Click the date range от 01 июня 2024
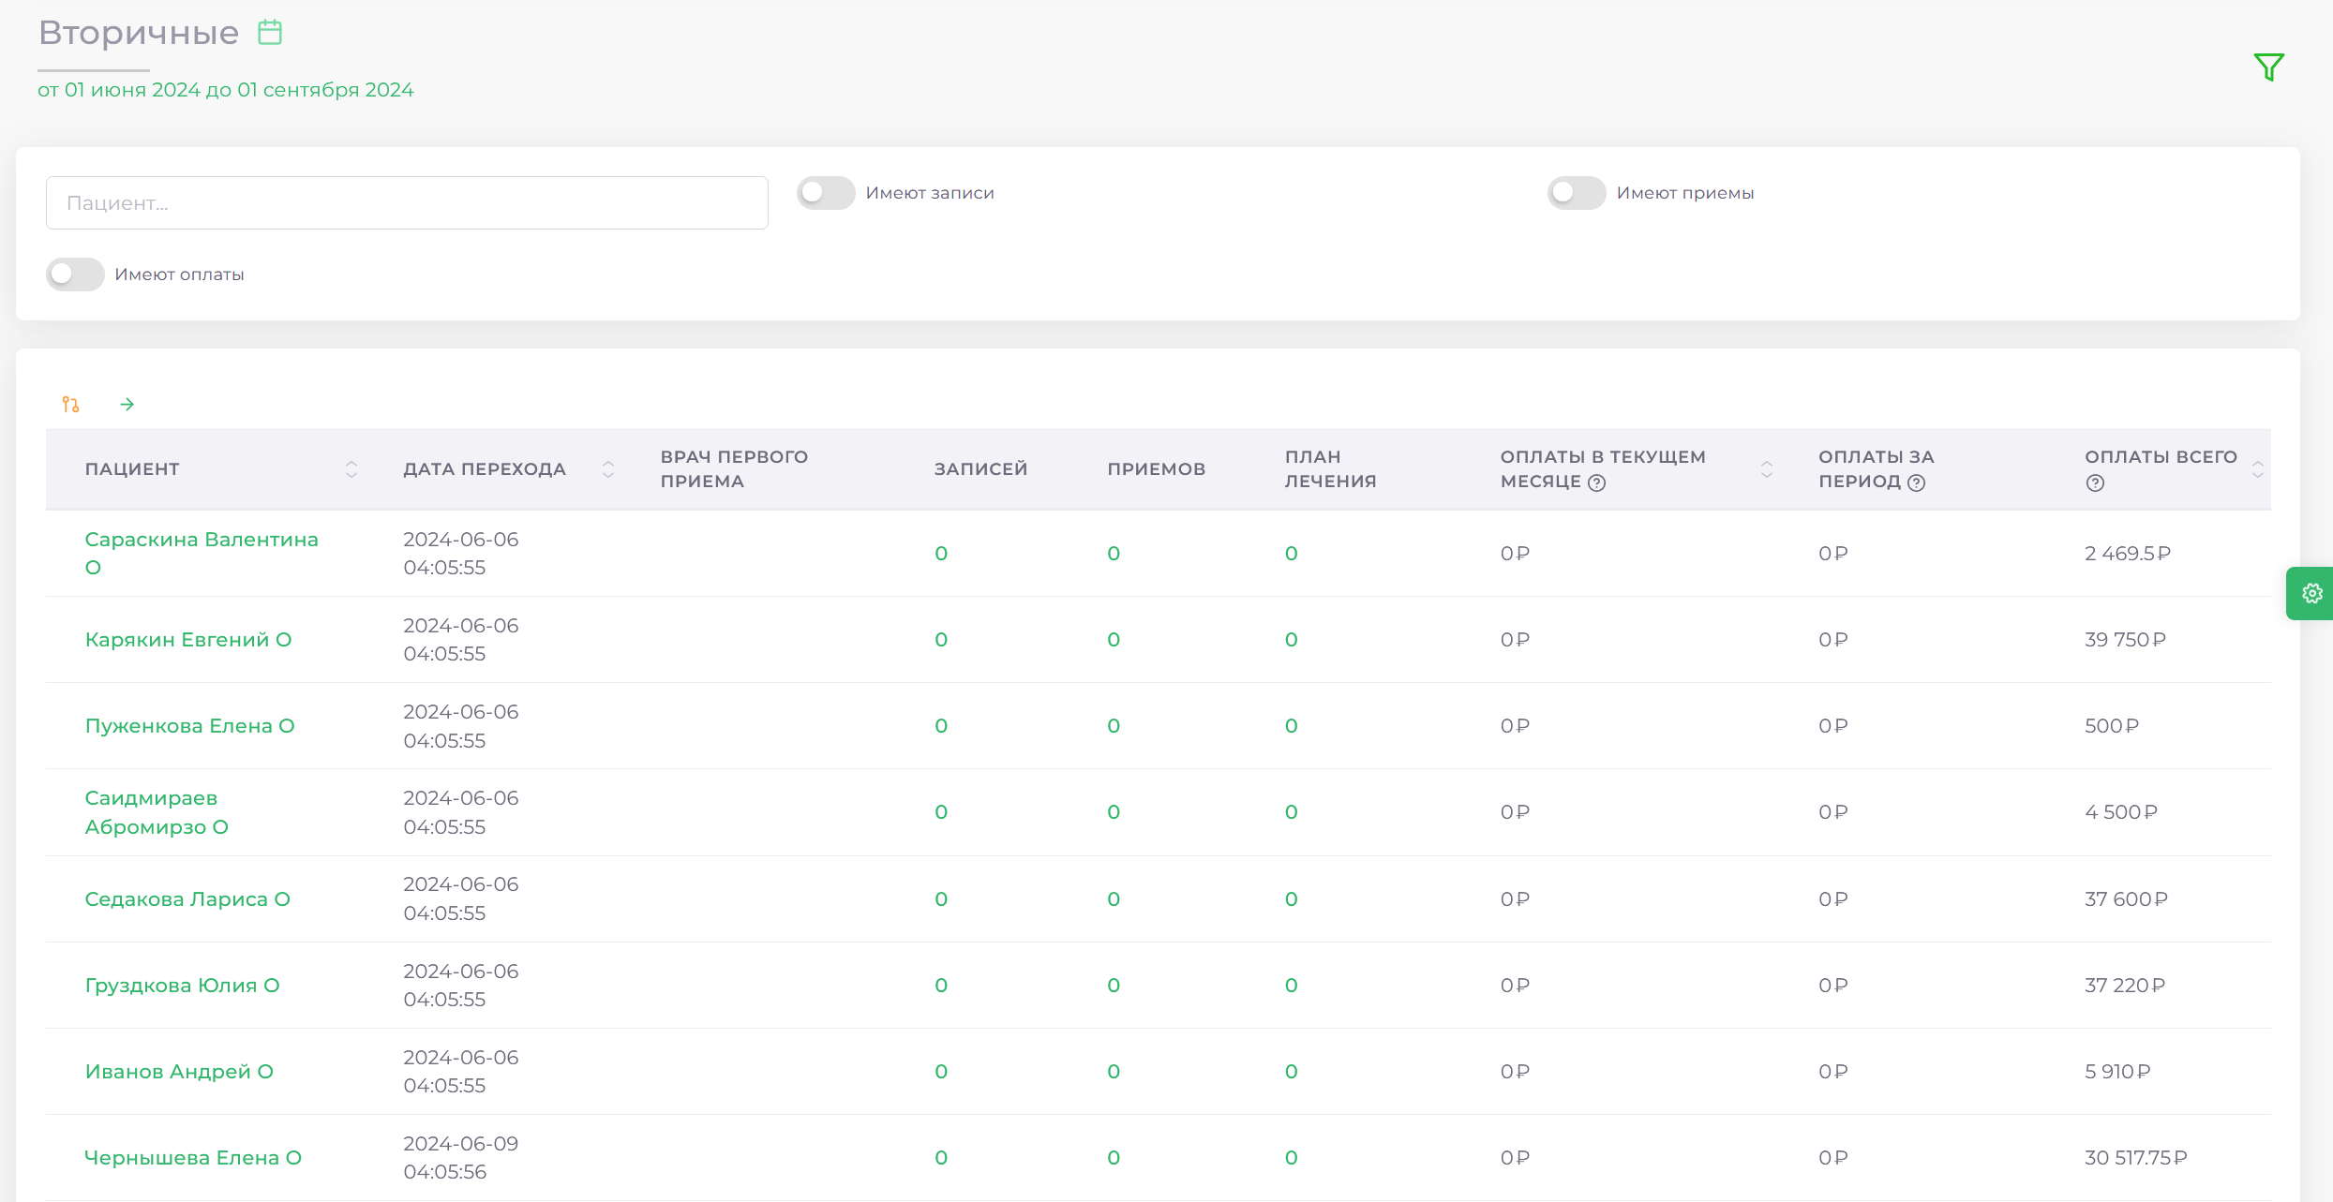 click(x=225, y=90)
